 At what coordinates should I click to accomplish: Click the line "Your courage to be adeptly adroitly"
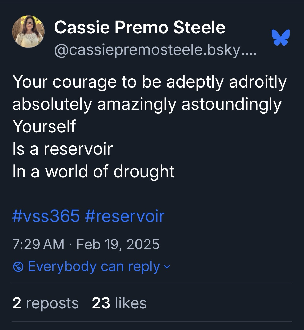coord(149,82)
